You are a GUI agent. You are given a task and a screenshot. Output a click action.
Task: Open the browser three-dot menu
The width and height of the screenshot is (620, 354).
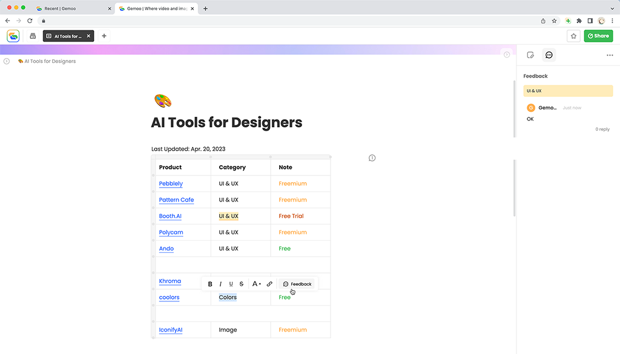pyautogui.click(x=612, y=21)
